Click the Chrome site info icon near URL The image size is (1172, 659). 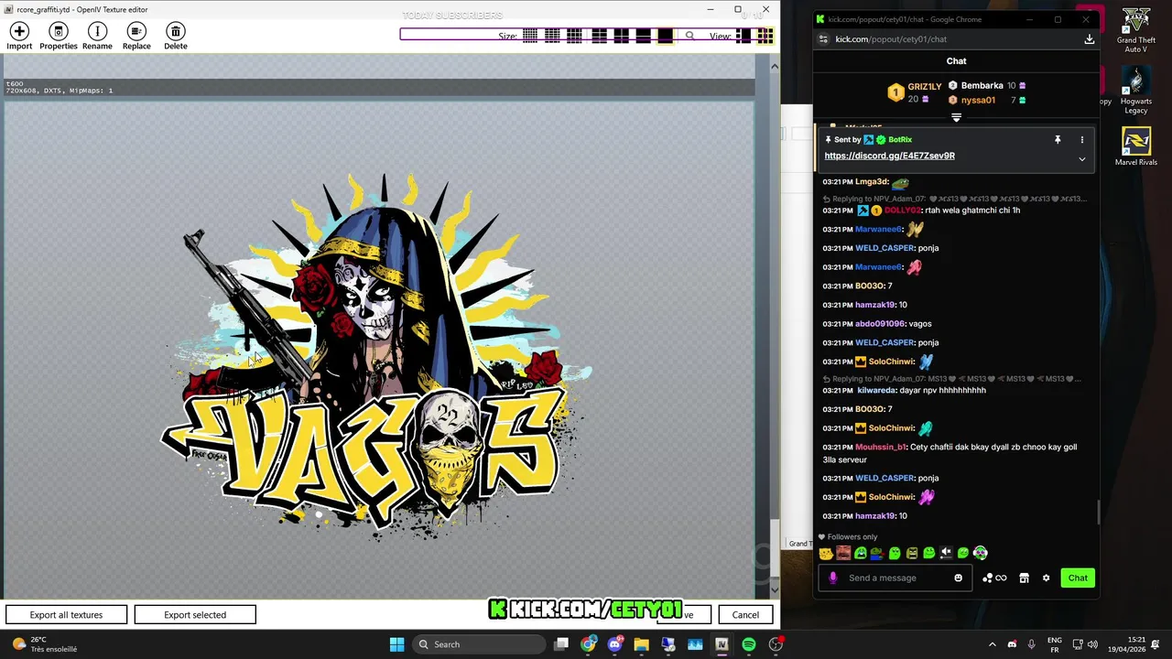823,39
